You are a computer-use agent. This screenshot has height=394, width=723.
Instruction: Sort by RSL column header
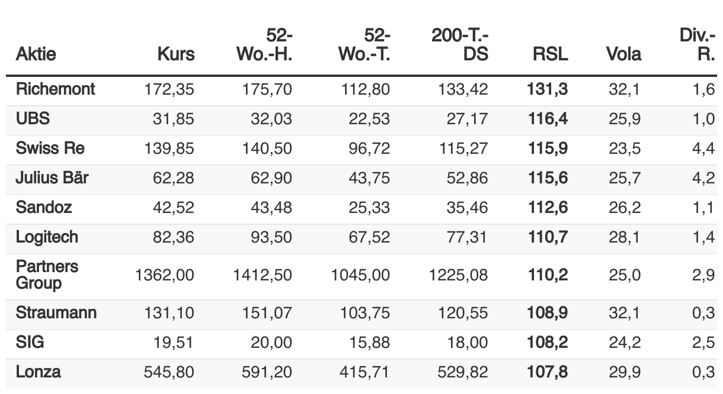(551, 54)
